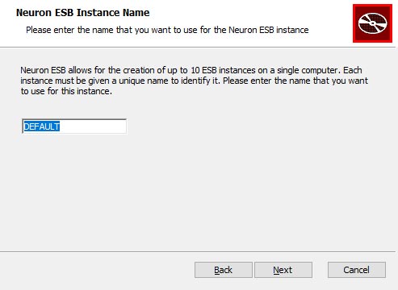
Task: Focus the instance name field containing DEFAULT
Action: (x=74, y=126)
